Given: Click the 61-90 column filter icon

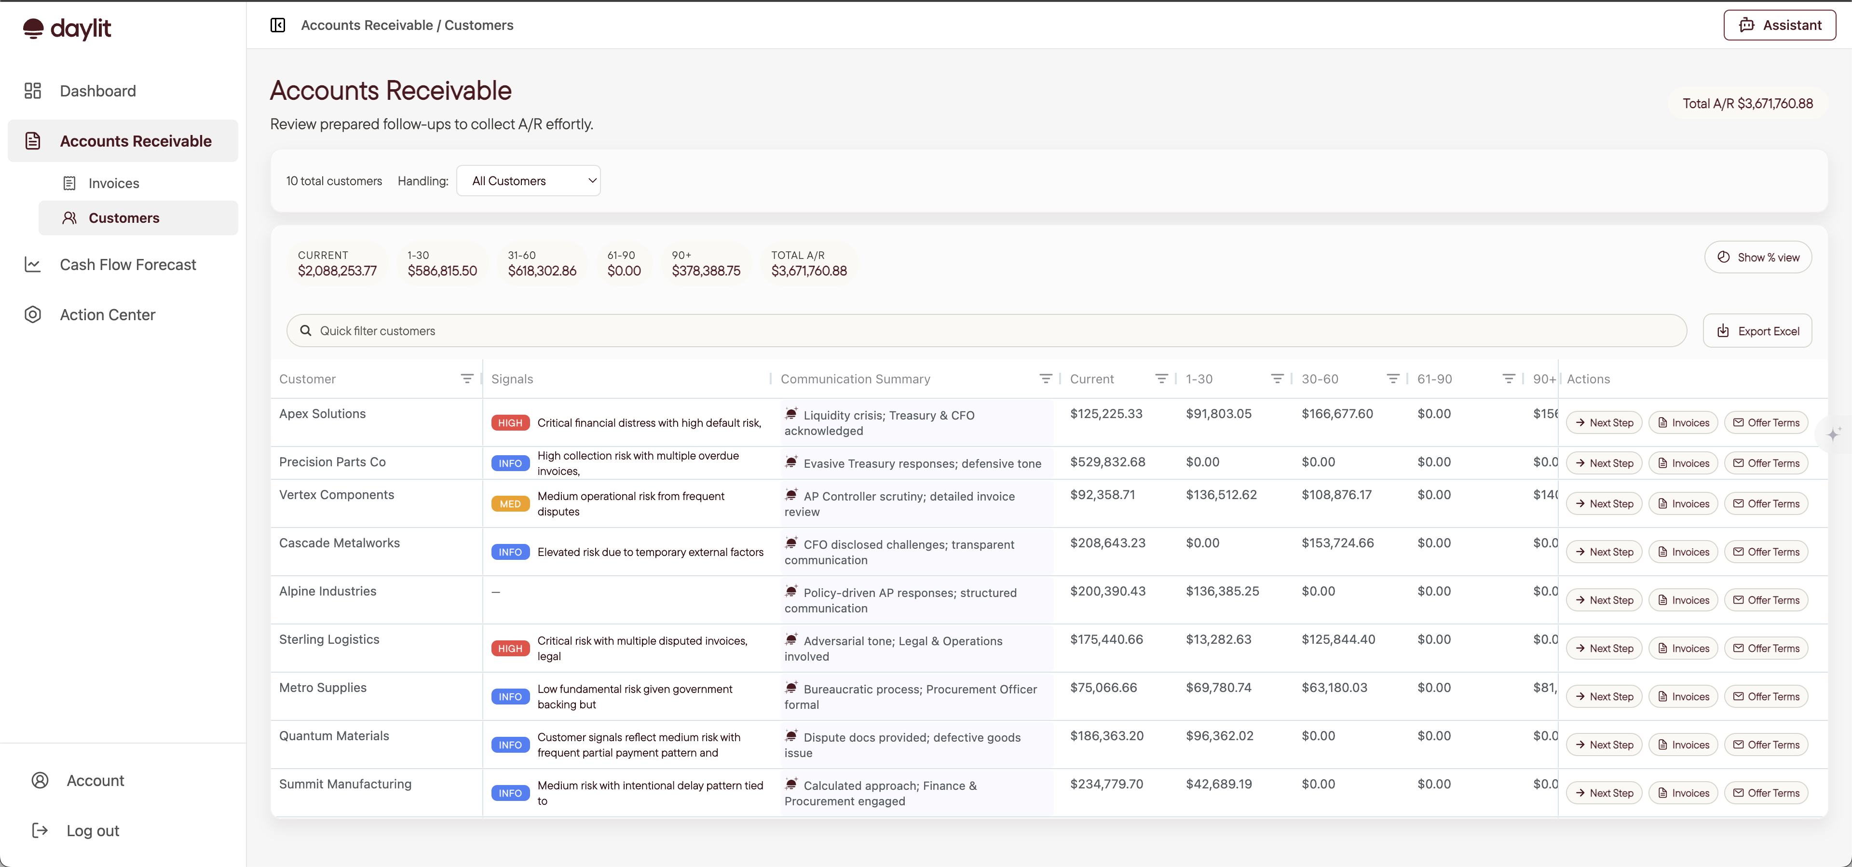Looking at the screenshot, I should point(1508,379).
